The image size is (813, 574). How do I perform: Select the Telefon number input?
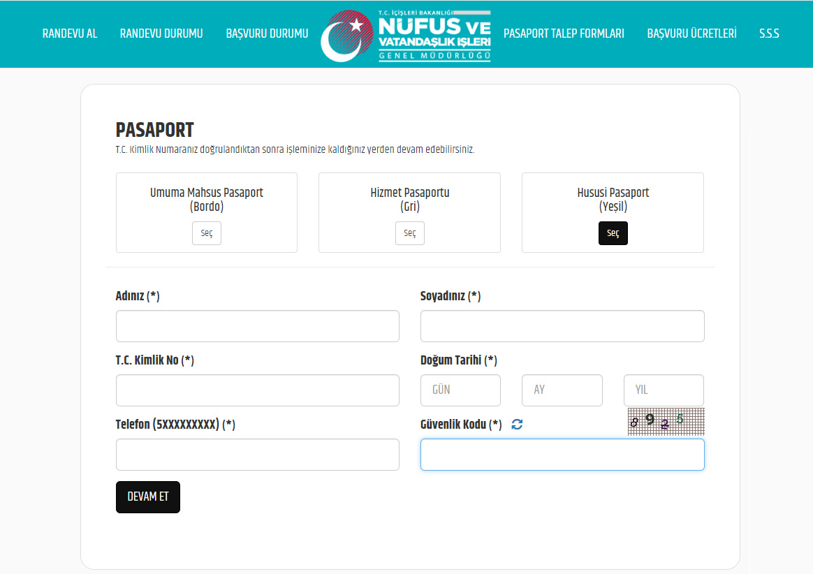pyautogui.click(x=257, y=455)
